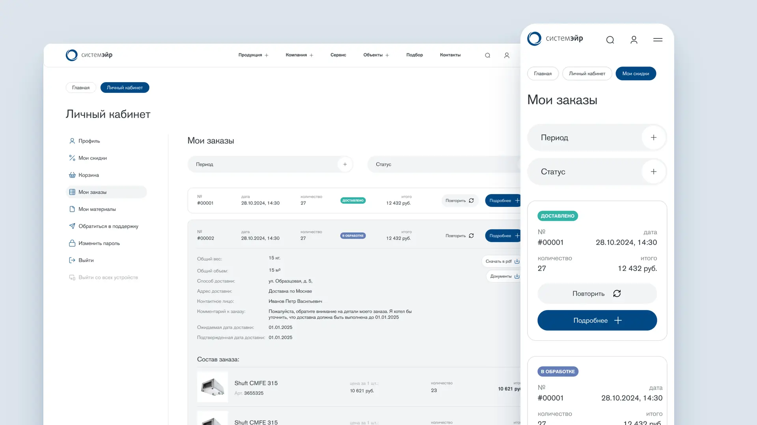Open the Shuft CMFE 315 product thumbnail

(213, 387)
